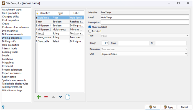Click the Label input field

(145, 17)
